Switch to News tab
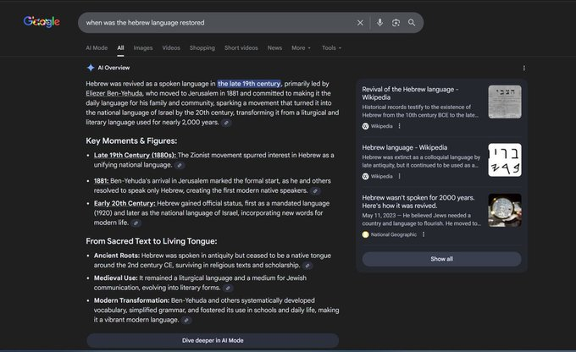This screenshot has width=576, height=352. pos(274,47)
